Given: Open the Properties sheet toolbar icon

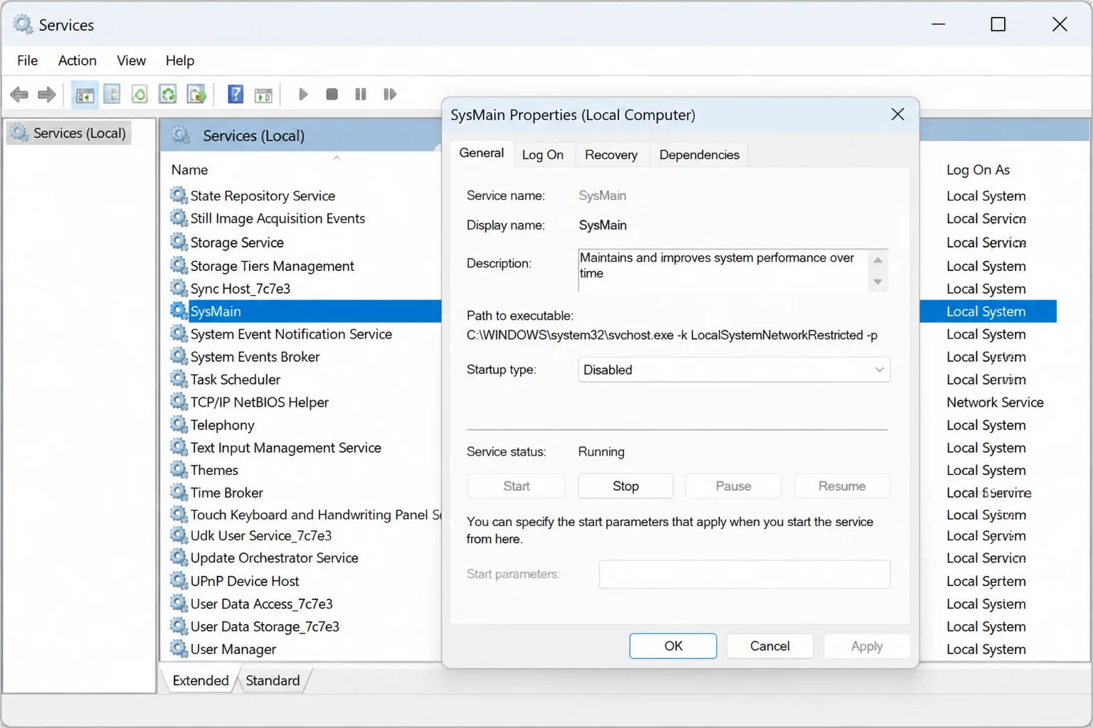Looking at the screenshot, I should (x=112, y=94).
